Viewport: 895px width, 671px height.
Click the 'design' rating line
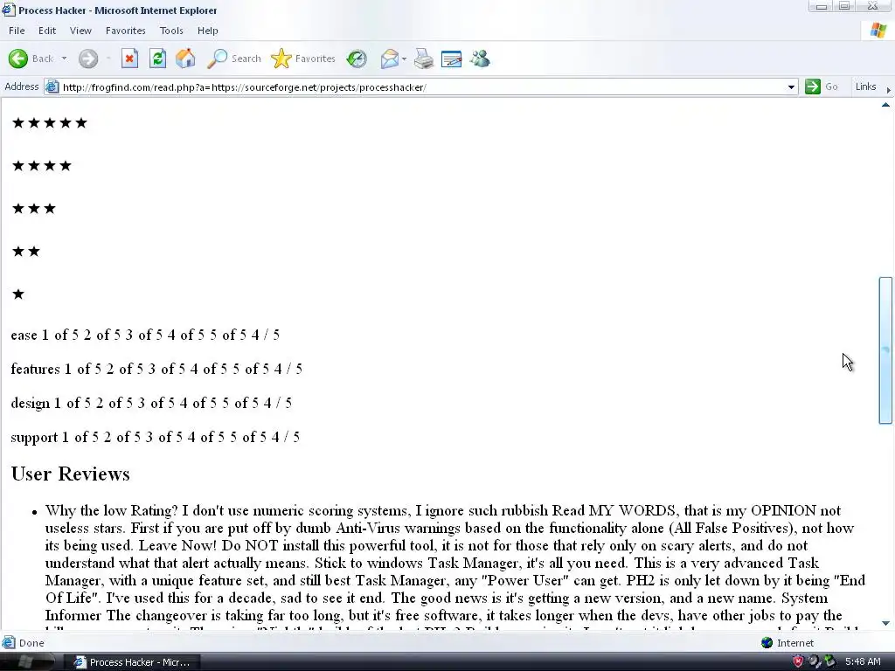pyautogui.click(x=151, y=404)
